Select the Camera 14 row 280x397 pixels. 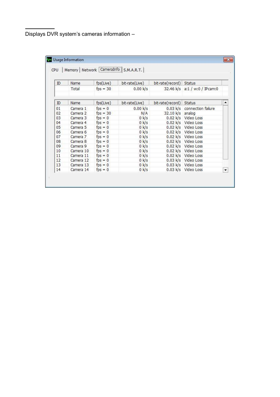139,169
